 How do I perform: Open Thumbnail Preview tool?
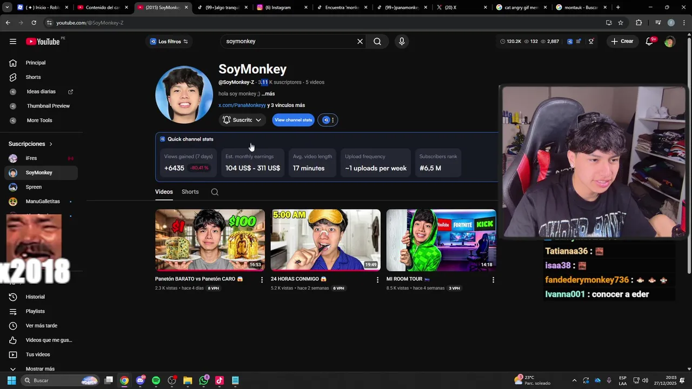(41, 106)
